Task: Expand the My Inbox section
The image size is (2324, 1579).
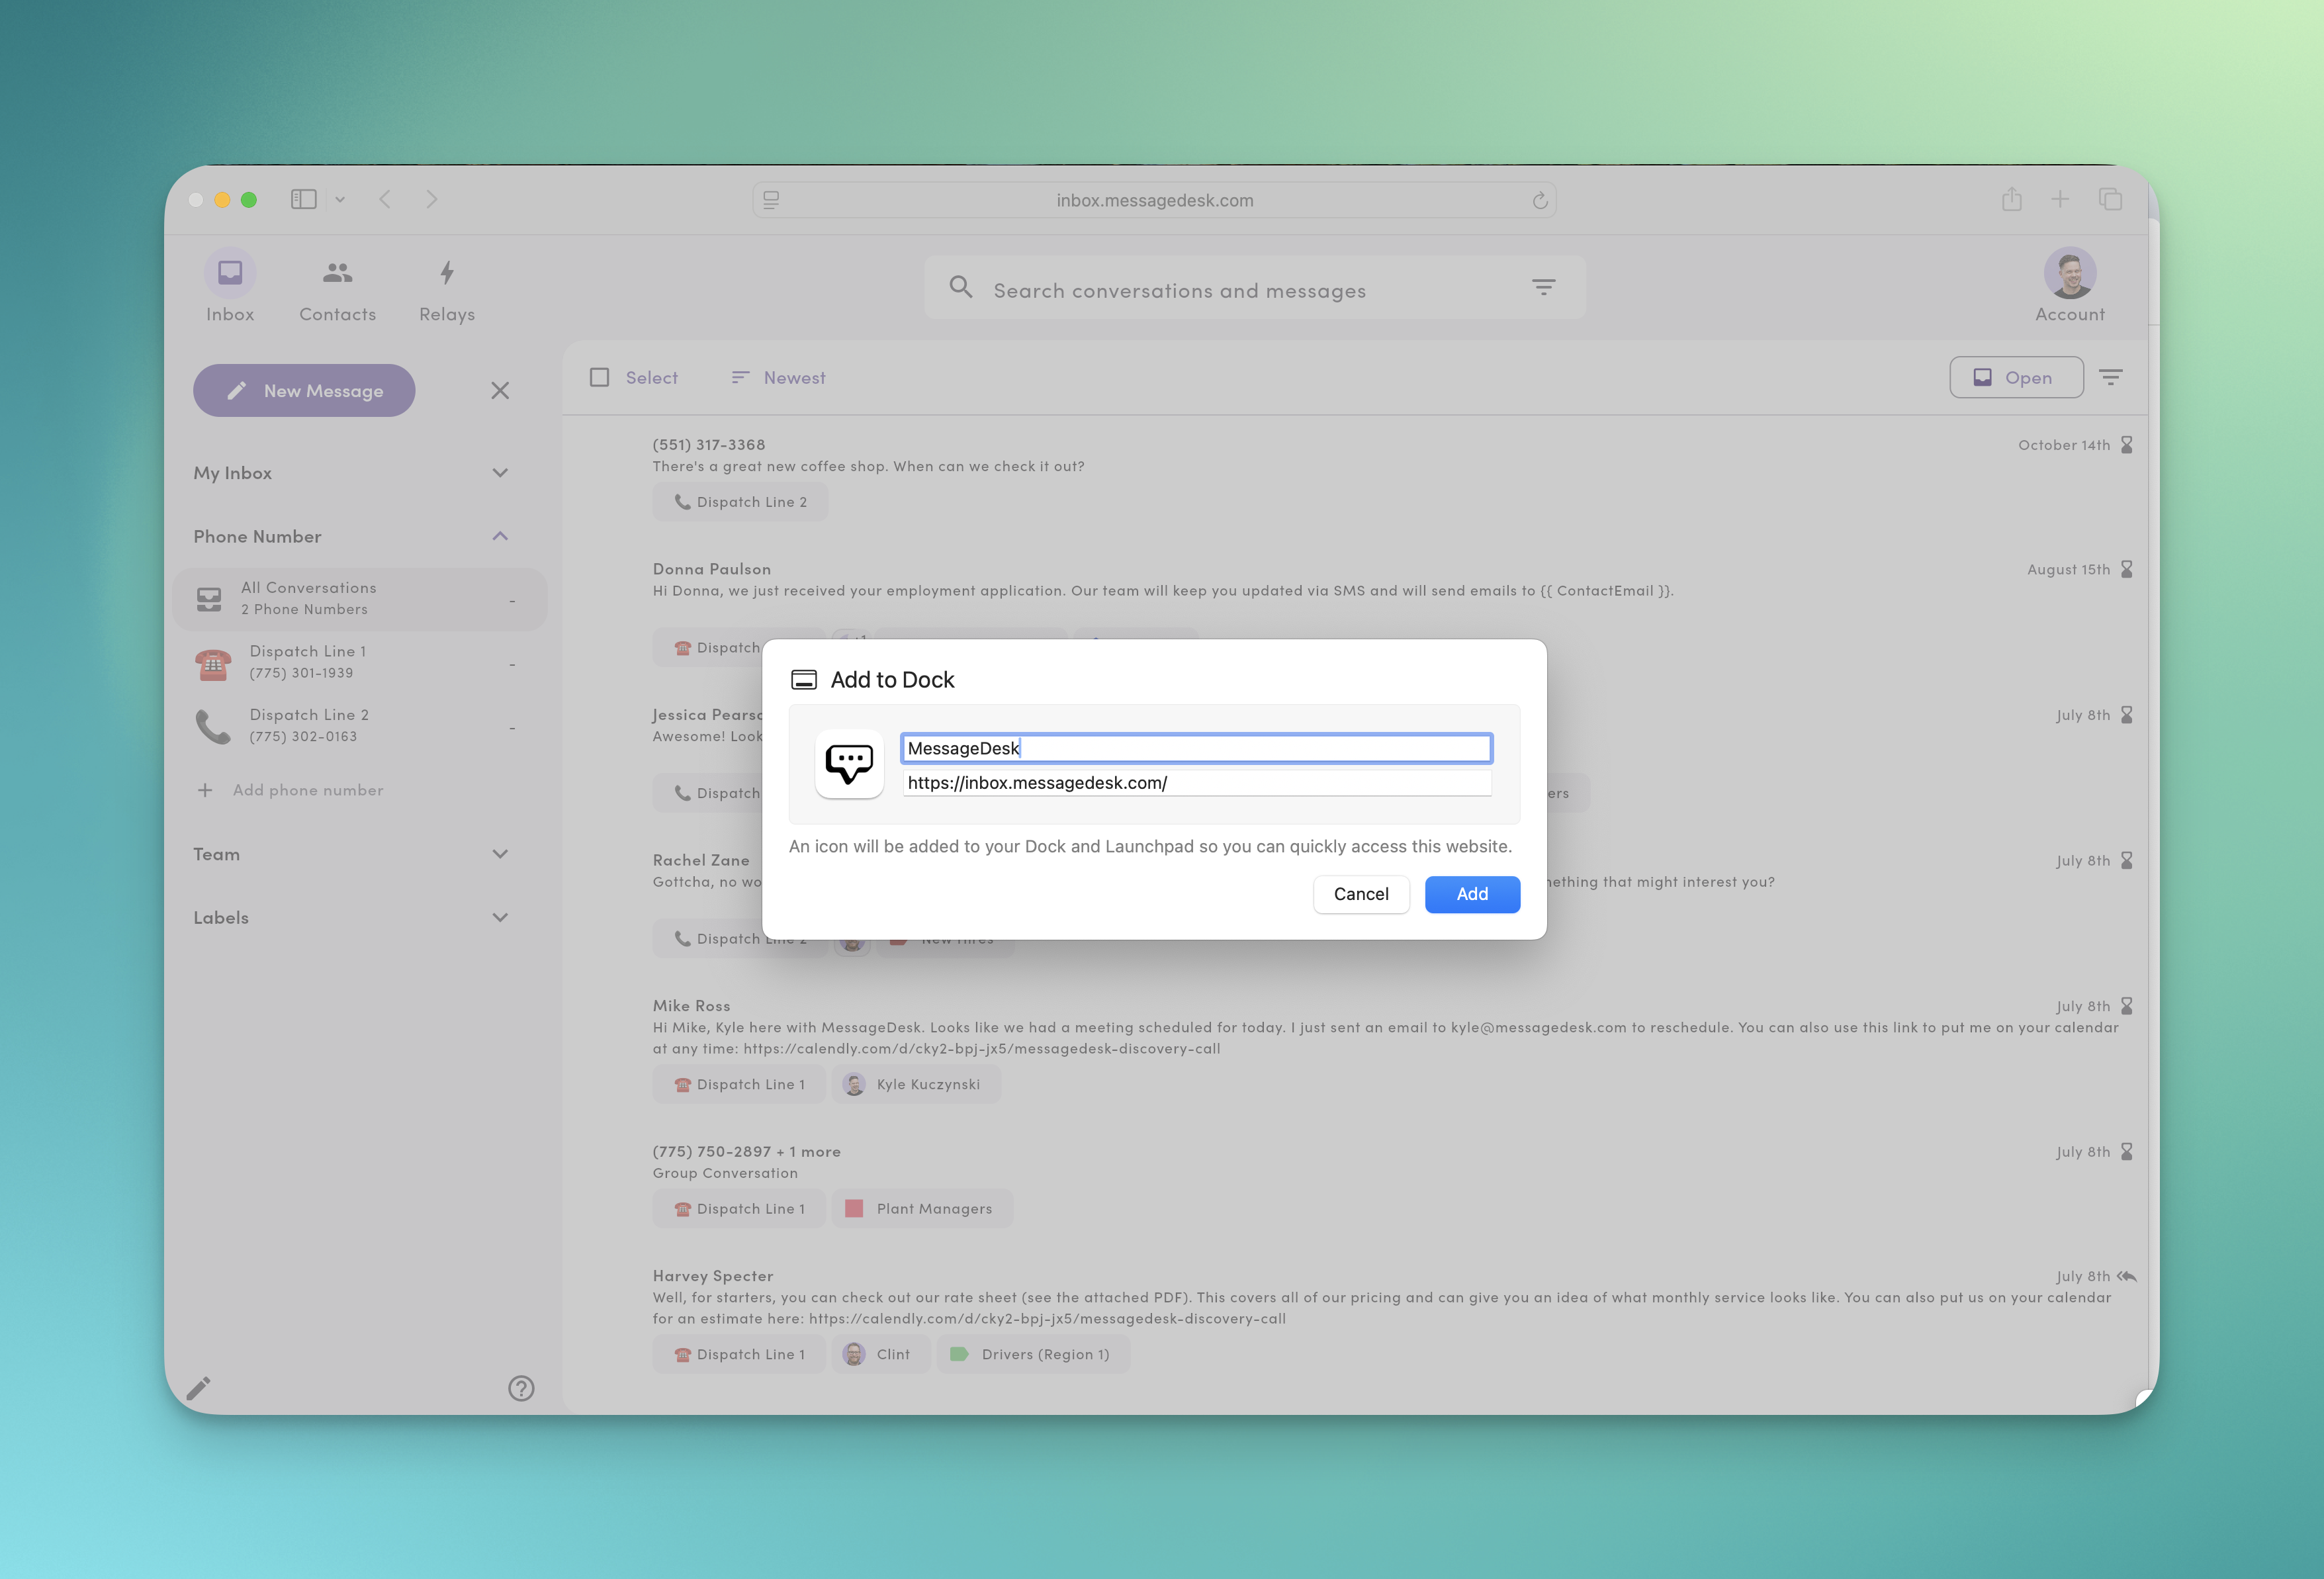Action: 500,473
